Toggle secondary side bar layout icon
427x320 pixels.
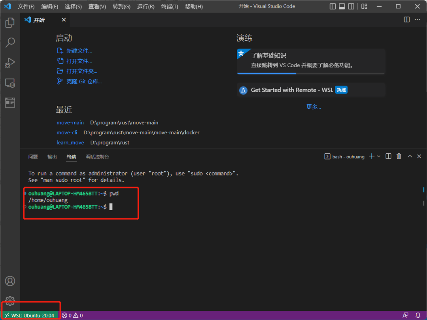coord(351,6)
